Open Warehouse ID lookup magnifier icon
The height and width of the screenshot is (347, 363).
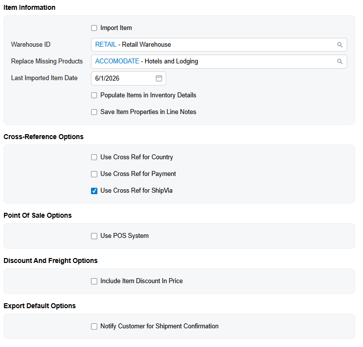pyautogui.click(x=339, y=45)
